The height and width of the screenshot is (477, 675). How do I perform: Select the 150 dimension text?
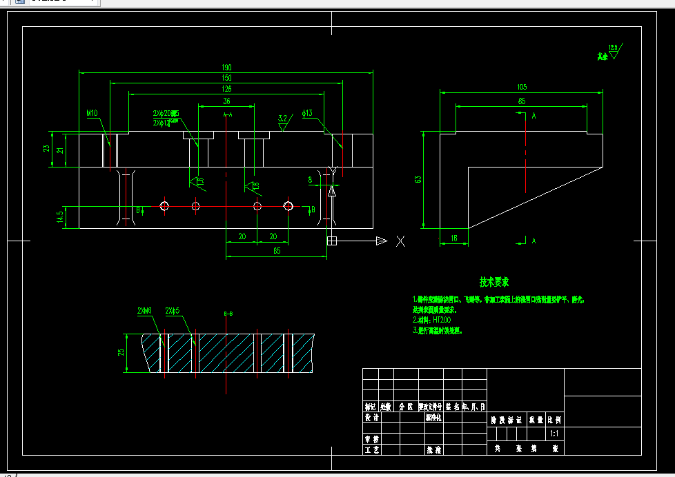coord(226,78)
